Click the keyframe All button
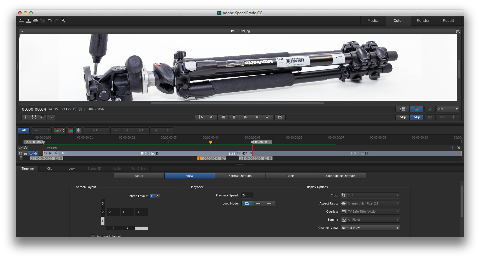480x259 pixels. 141,130
